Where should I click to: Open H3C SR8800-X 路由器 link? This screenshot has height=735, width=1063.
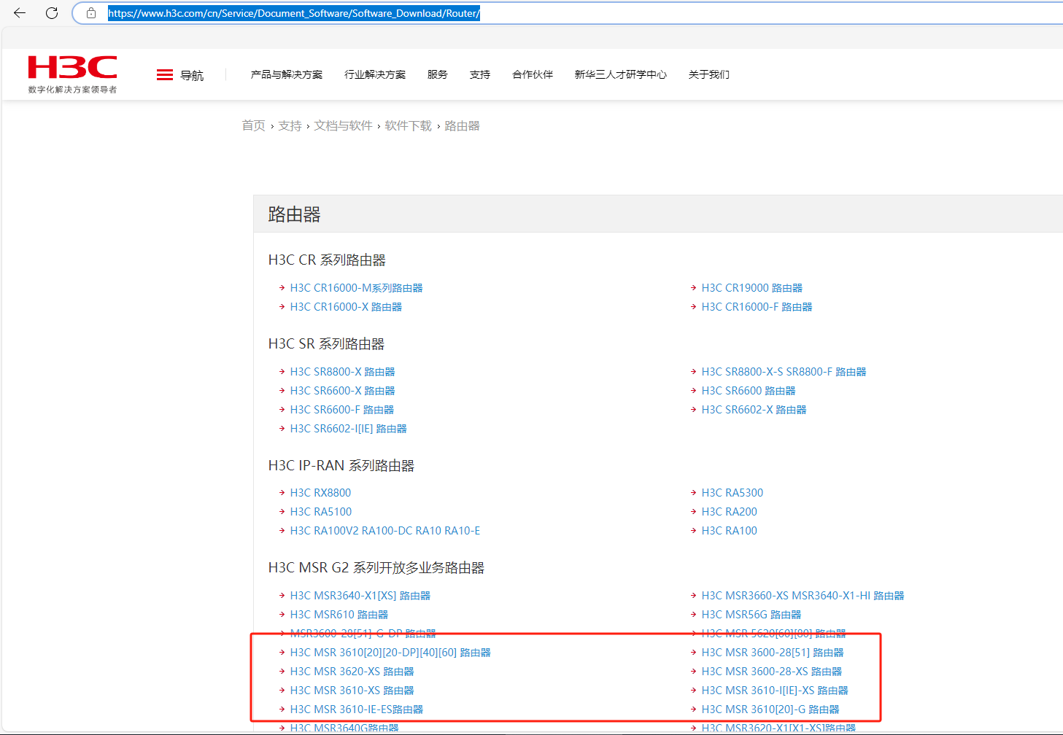tap(343, 372)
